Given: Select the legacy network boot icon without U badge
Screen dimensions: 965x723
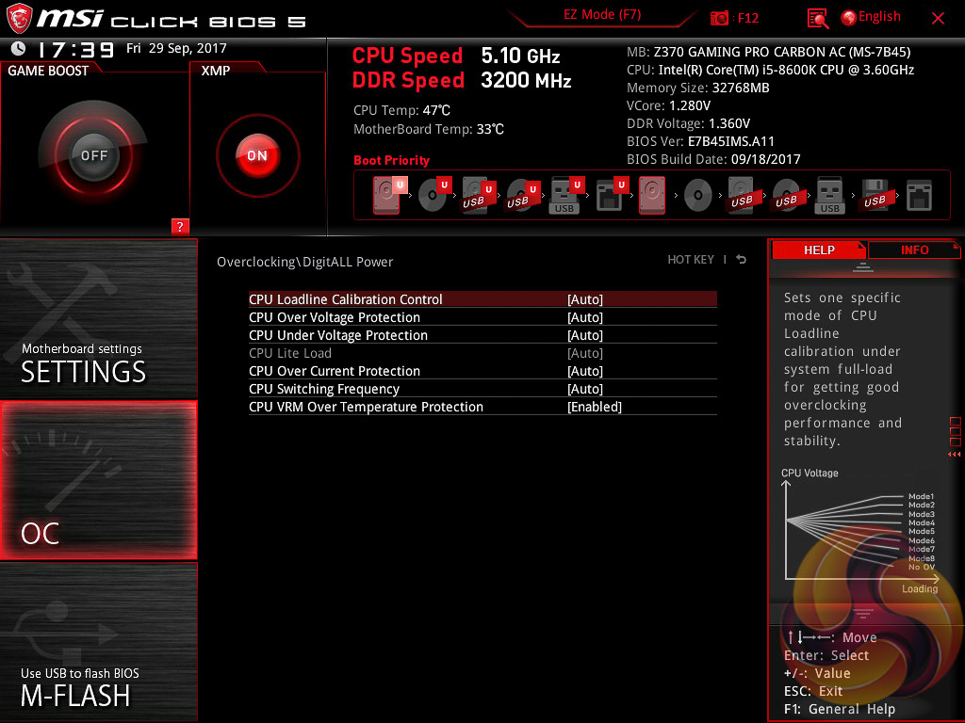Looking at the screenshot, I should point(920,196).
